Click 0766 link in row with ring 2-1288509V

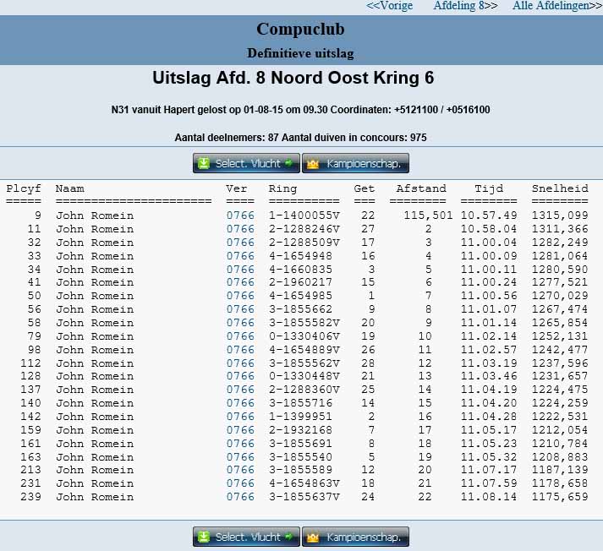tap(240, 243)
